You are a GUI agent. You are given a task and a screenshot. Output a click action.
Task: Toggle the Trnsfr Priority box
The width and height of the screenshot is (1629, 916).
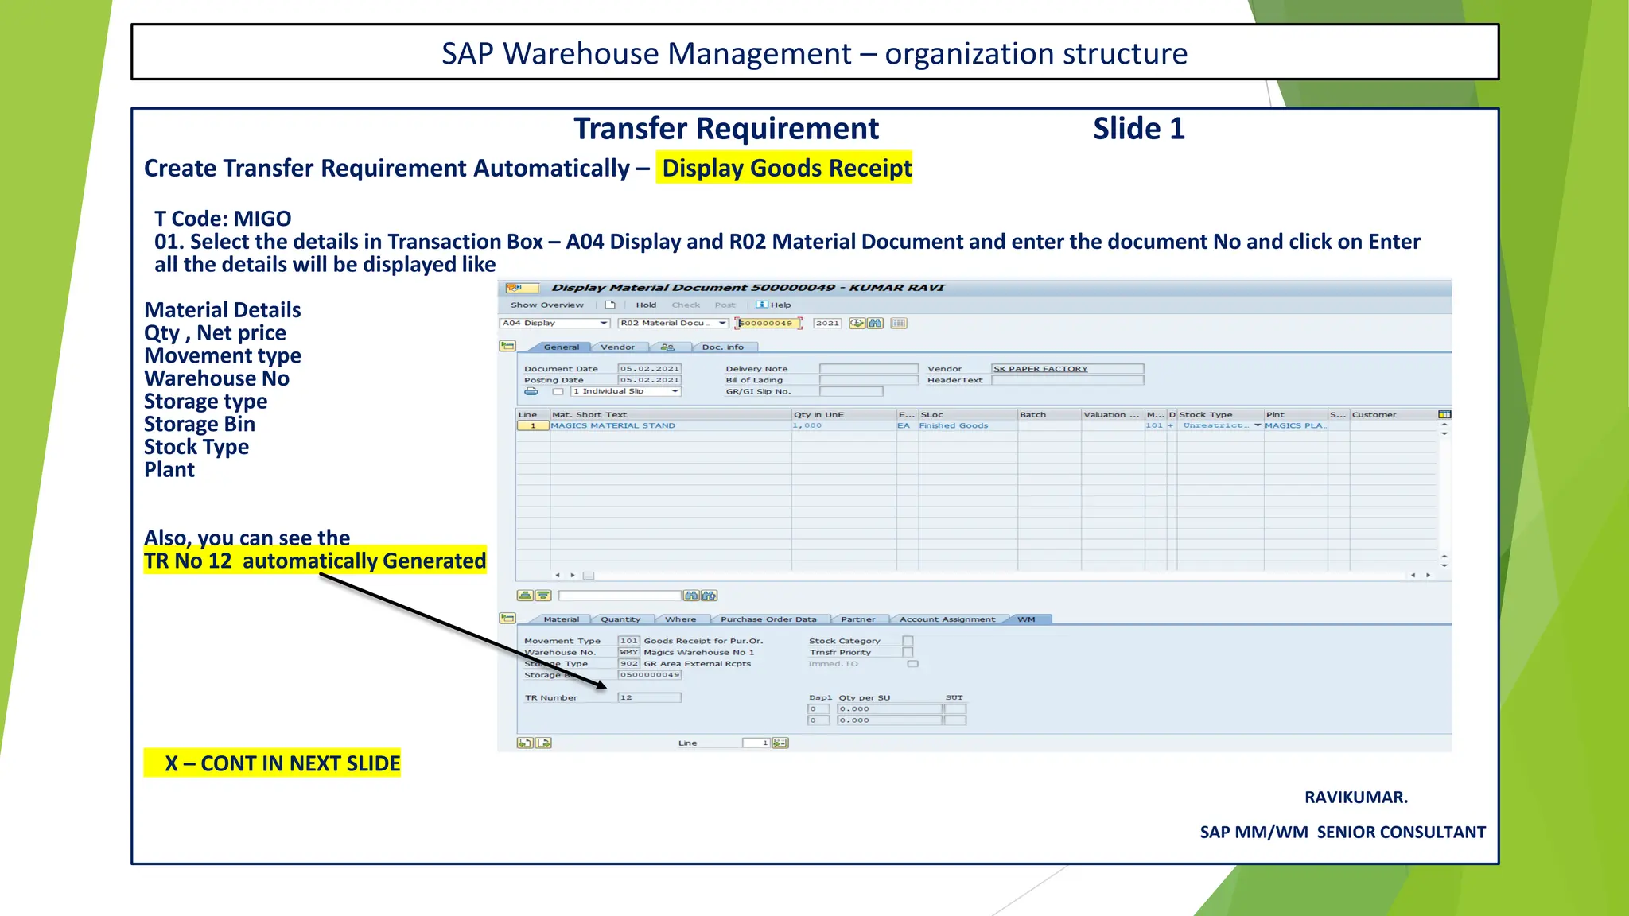(908, 652)
